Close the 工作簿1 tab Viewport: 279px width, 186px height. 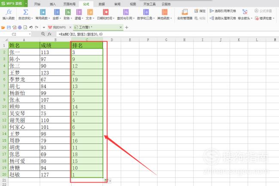(x=121, y=27)
